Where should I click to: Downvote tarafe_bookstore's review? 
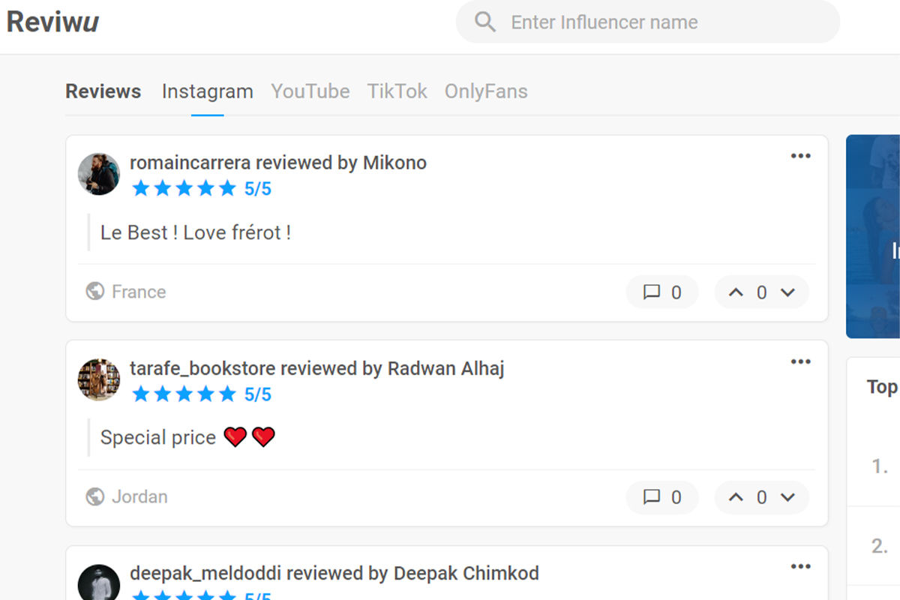click(788, 497)
